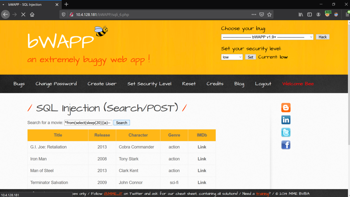Viewport: 350px width, 197px height.
Task: Click the Genre column header
Action: [x=174, y=135]
